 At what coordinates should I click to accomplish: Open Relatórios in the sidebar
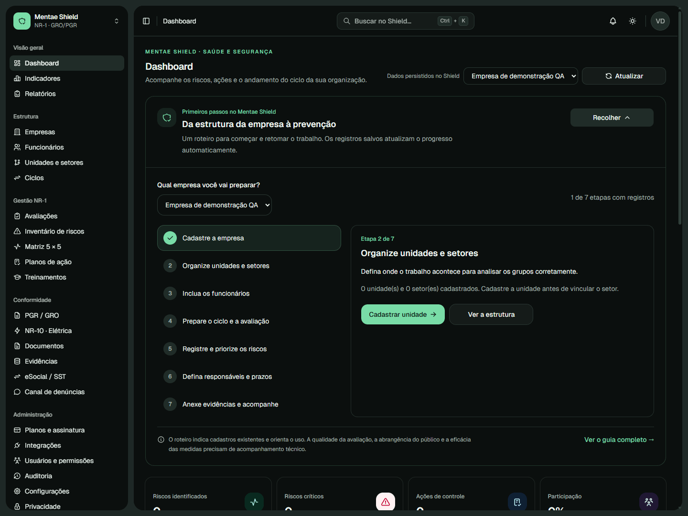[67, 94]
